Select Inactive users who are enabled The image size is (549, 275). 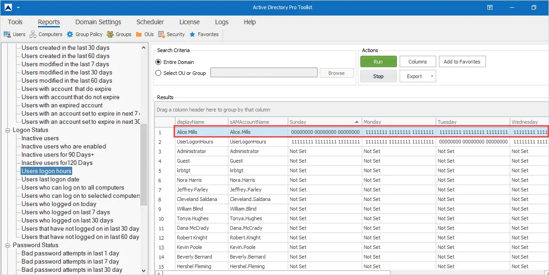[63, 147]
